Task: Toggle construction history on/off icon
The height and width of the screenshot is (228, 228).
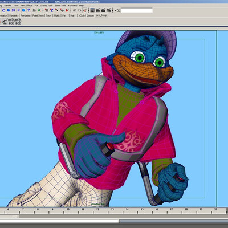Action: (85, 10)
